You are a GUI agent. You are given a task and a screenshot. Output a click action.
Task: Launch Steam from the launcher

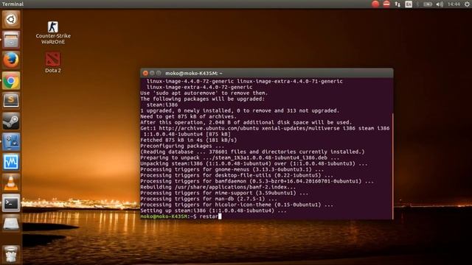click(x=11, y=121)
